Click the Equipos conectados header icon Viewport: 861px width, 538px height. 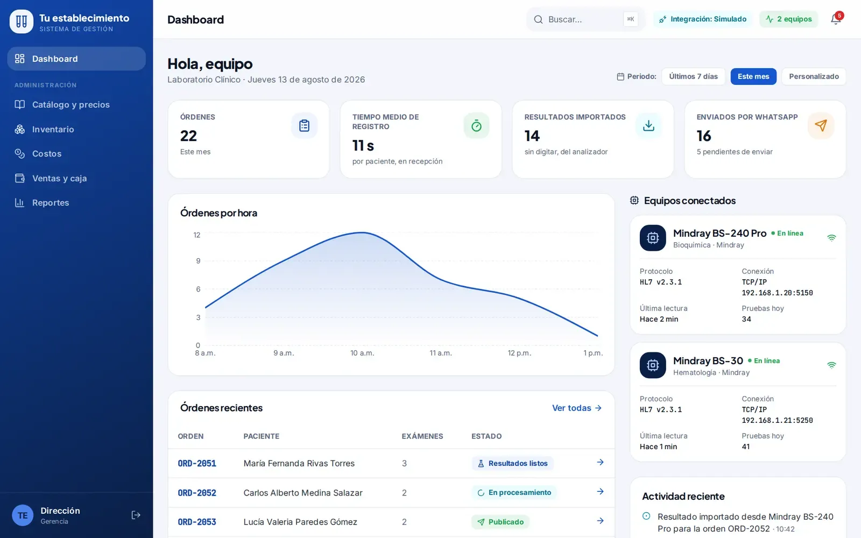[x=634, y=200]
